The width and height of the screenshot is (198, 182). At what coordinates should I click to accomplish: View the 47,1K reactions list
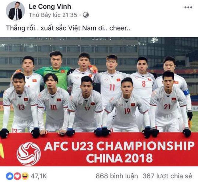pyautogui.click(x=39, y=176)
